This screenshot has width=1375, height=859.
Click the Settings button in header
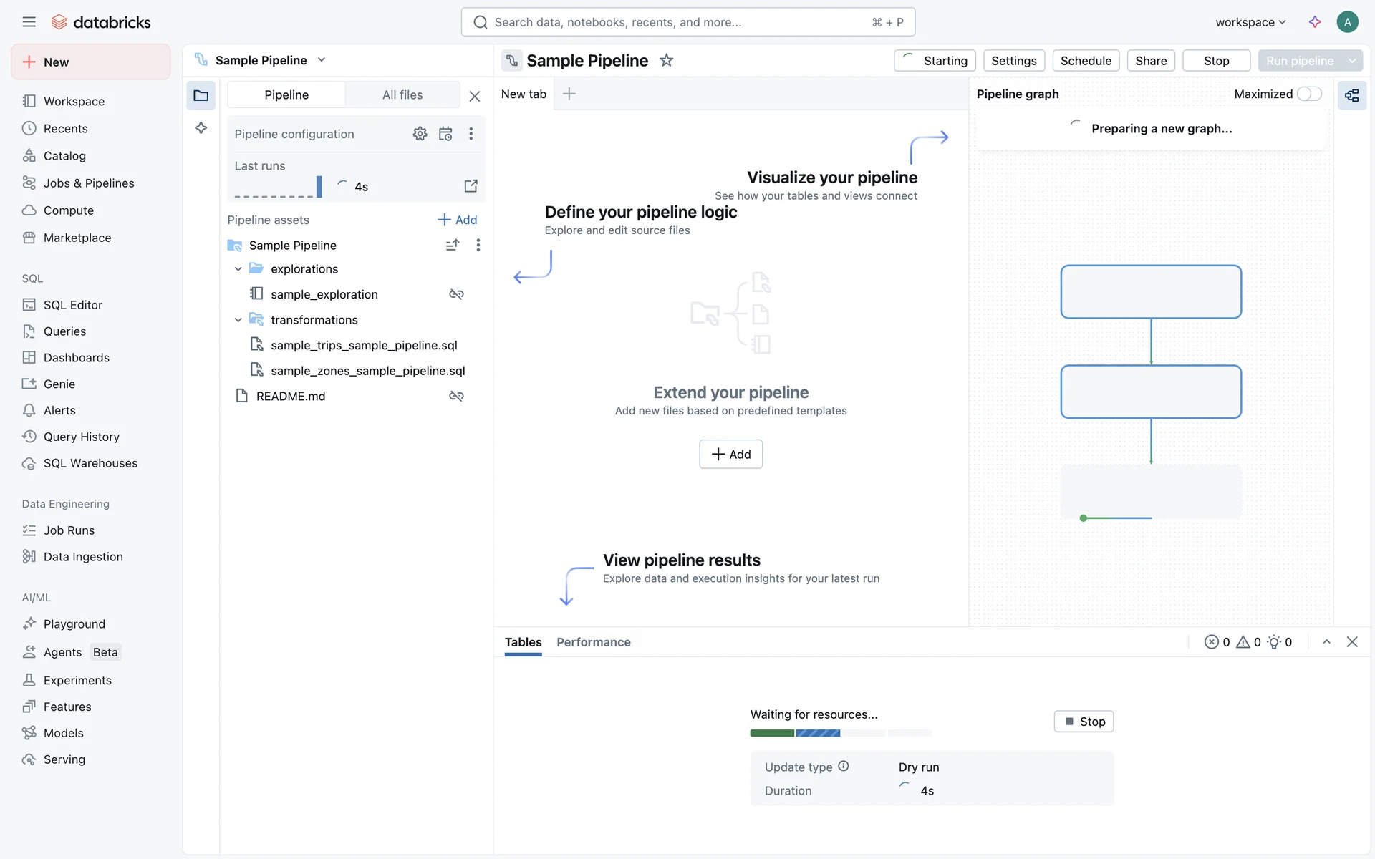(1013, 61)
